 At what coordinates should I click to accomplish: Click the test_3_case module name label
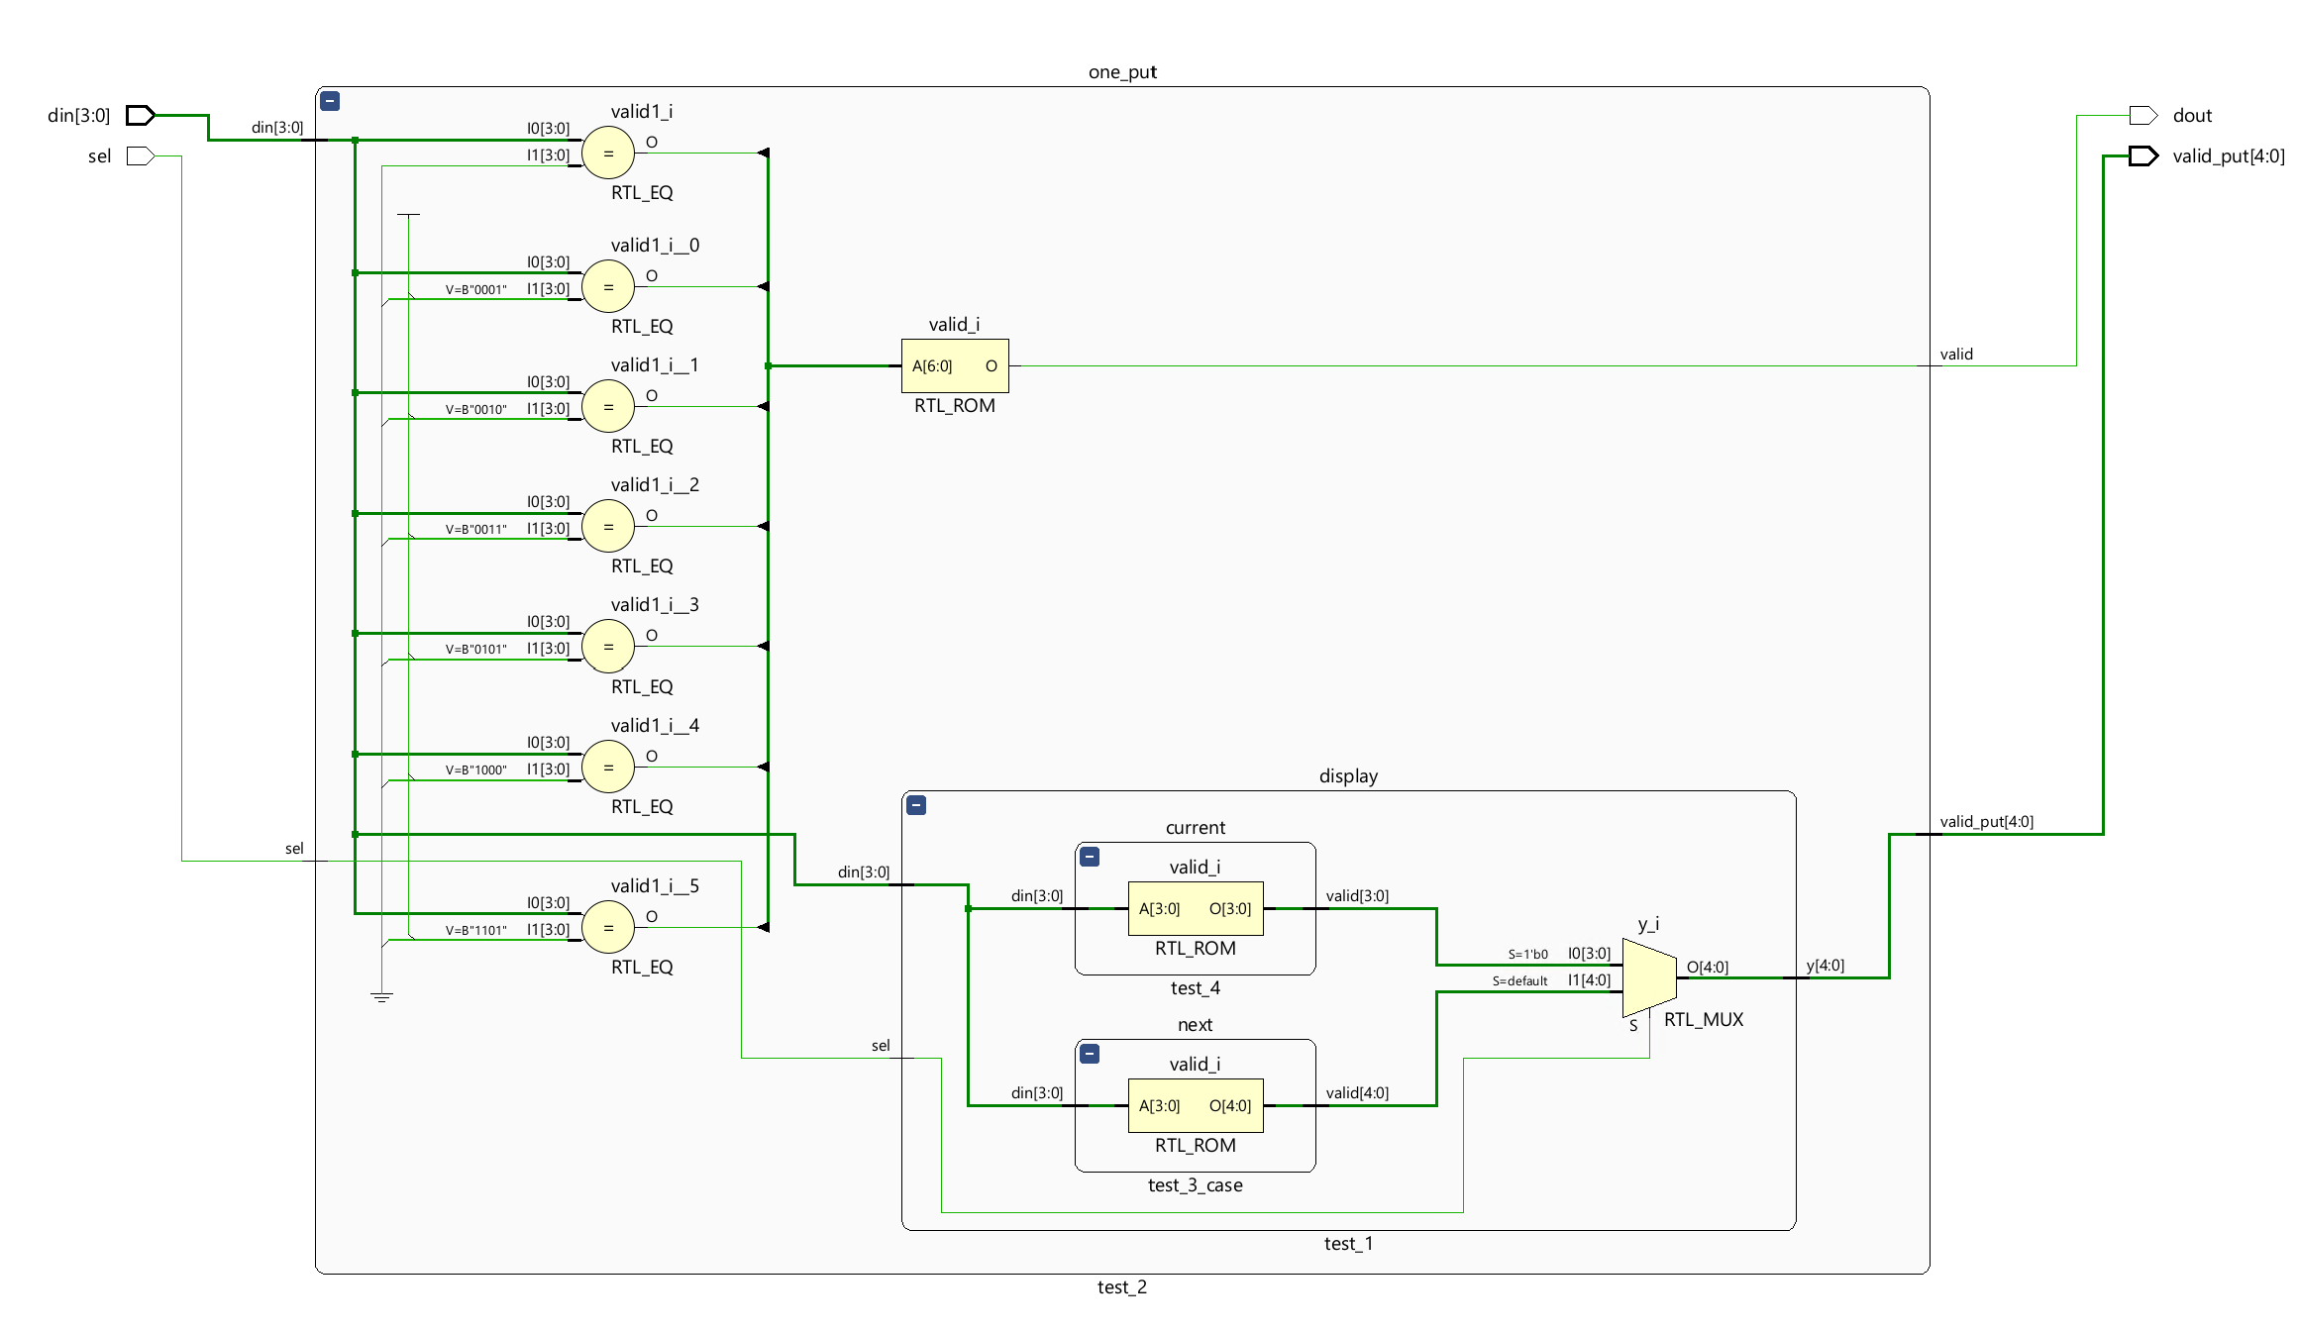click(x=1196, y=1184)
